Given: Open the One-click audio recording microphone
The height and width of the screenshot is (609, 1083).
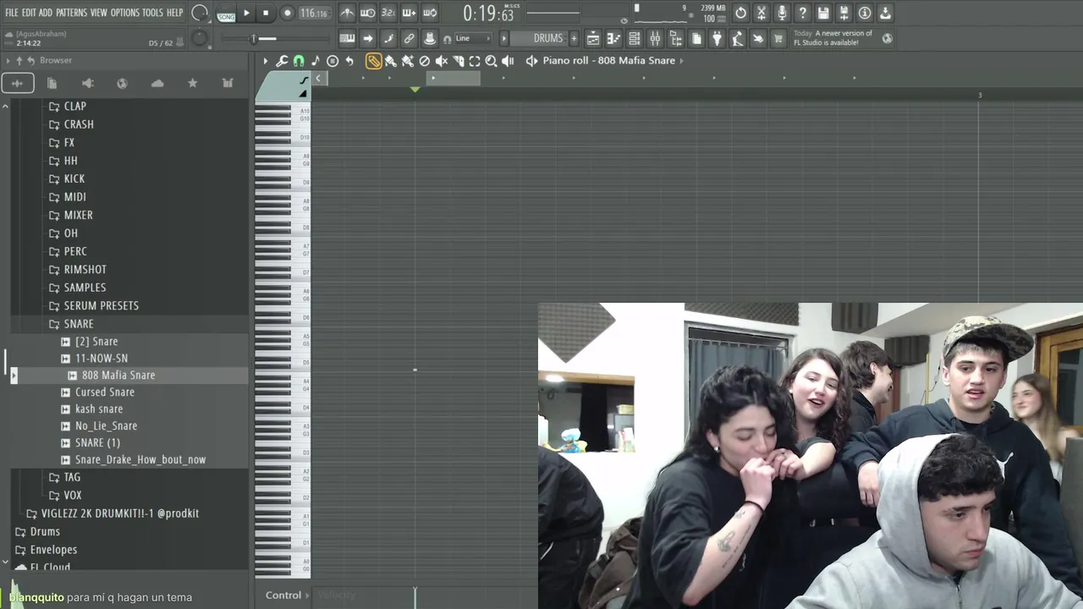Looking at the screenshot, I should point(782,13).
